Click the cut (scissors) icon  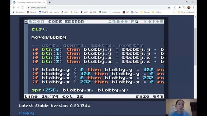[110, 22]
